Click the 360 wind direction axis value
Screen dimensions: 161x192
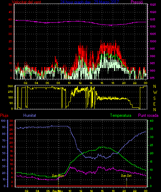coord(10,86)
